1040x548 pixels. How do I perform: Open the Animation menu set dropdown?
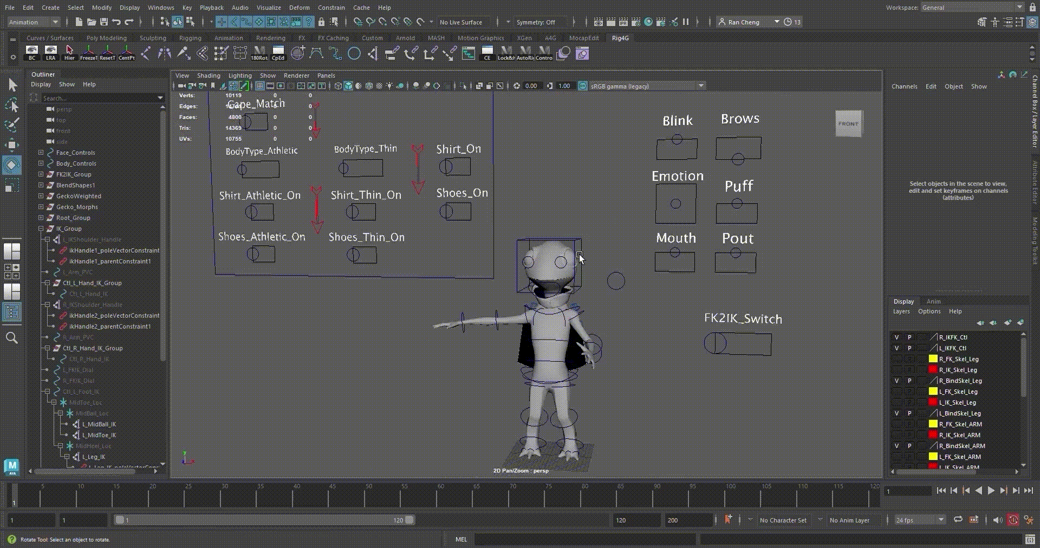(34, 22)
